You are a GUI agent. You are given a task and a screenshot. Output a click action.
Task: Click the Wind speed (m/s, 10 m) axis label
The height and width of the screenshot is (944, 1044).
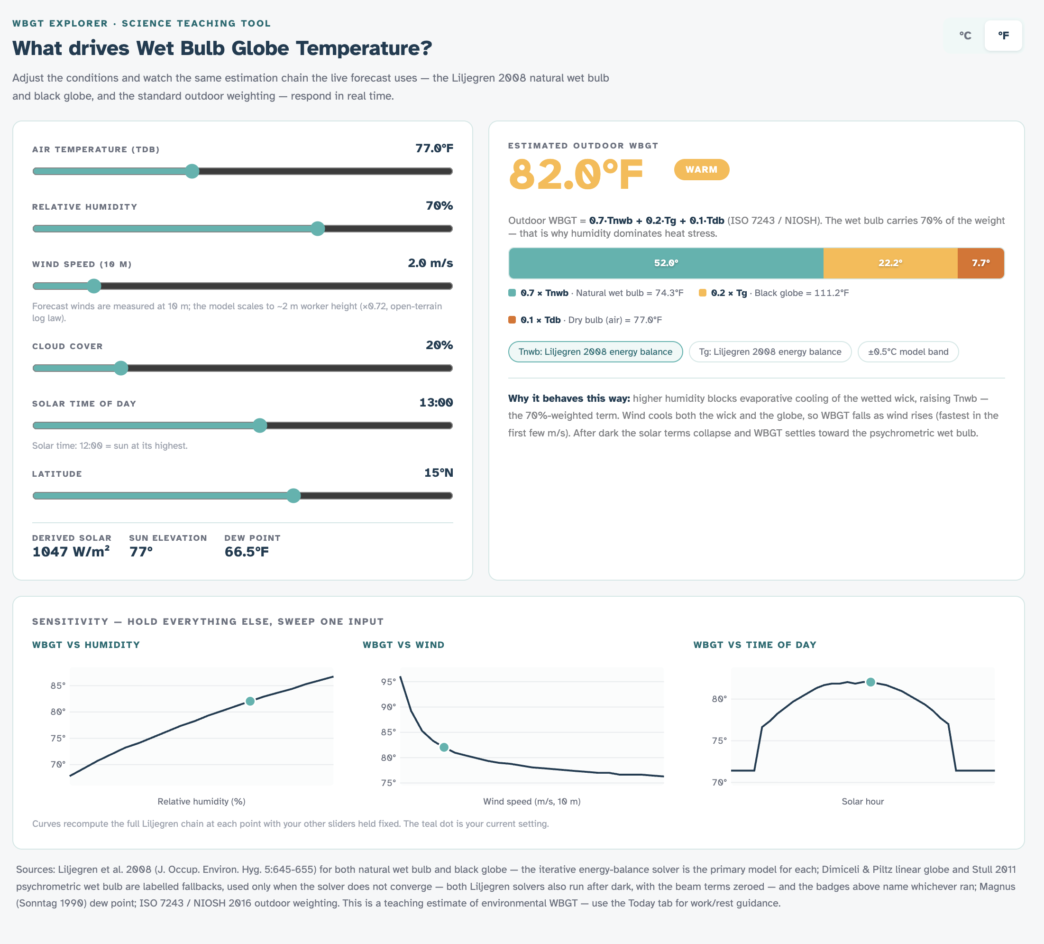tap(532, 802)
